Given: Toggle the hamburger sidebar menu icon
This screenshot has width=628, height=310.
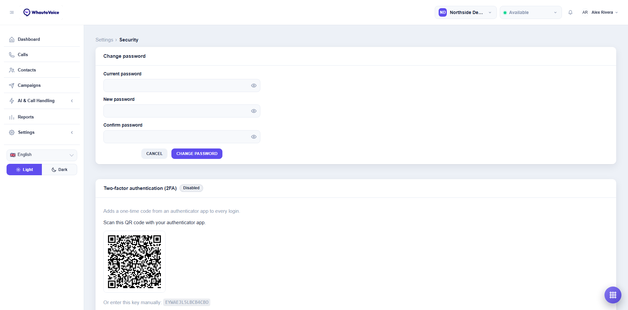Looking at the screenshot, I should pyautogui.click(x=12, y=12).
